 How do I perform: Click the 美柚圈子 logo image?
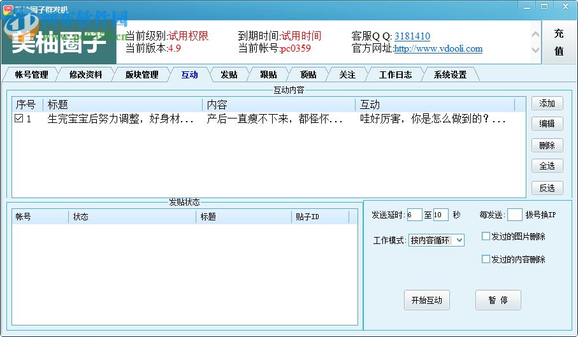pyautogui.click(x=59, y=42)
